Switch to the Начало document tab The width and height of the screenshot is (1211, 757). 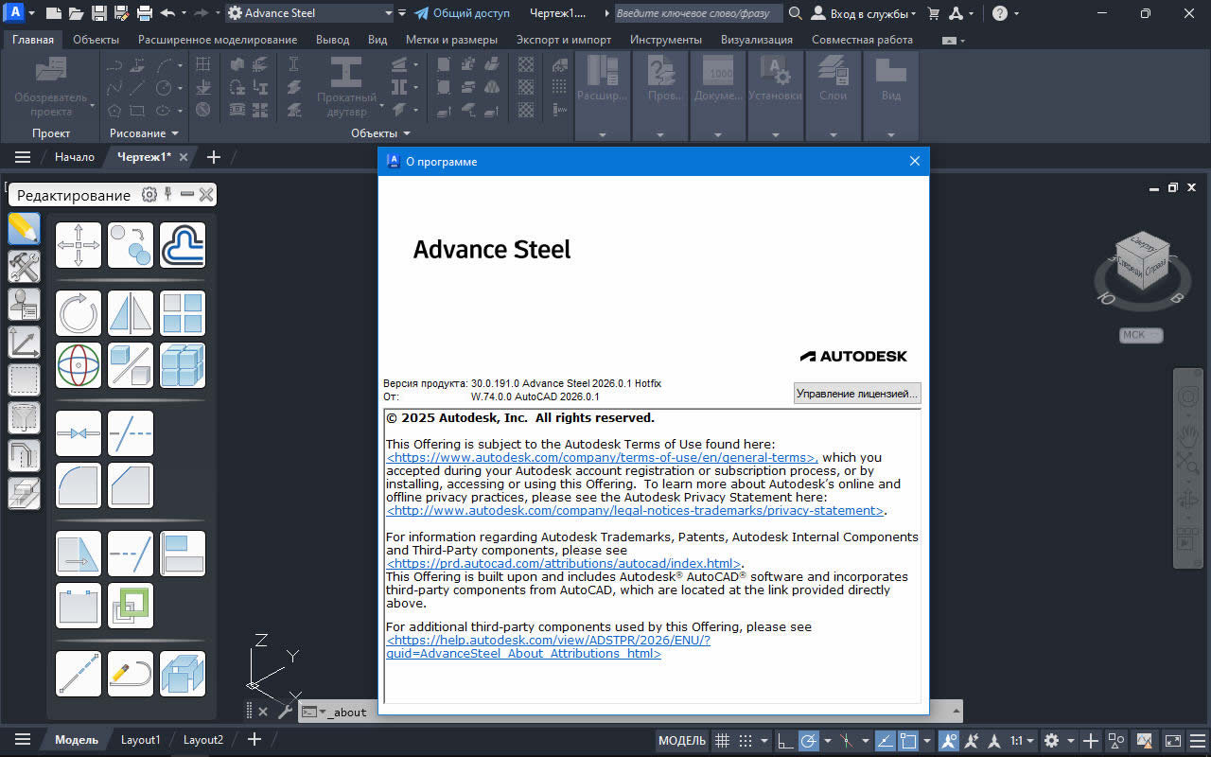(x=74, y=157)
